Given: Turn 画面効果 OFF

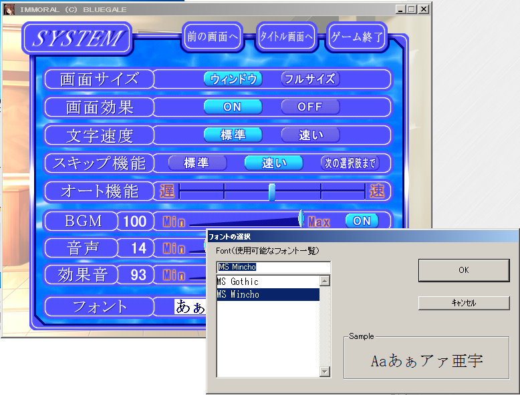Looking at the screenshot, I should coord(310,107).
